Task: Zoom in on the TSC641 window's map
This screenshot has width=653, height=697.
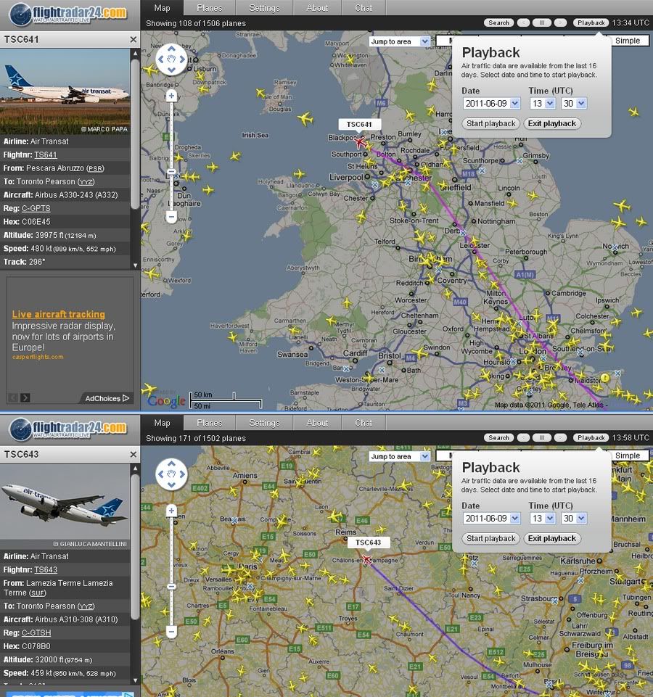Action: pyautogui.click(x=171, y=96)
